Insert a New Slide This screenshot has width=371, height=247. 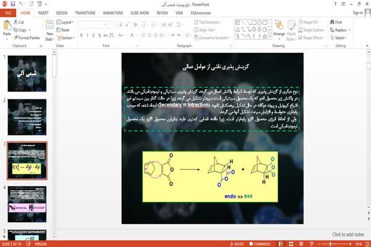click(49, 30)
